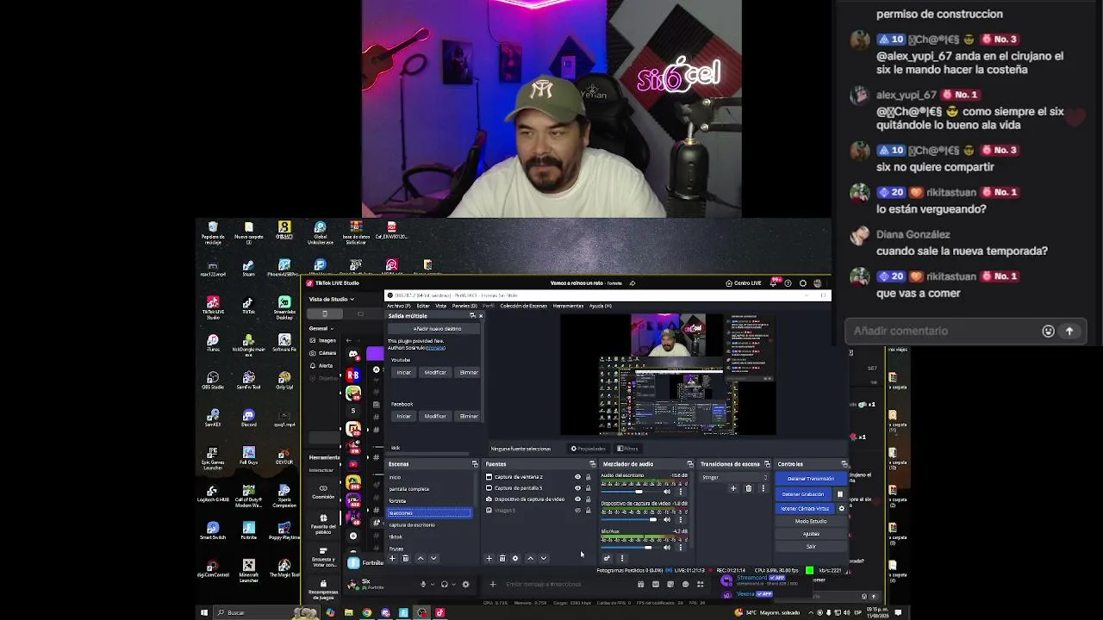Expand the Vista de Studio dropdown
Image resolution: width=1103 pixels, height=620 pixels.
pos(331,299)
